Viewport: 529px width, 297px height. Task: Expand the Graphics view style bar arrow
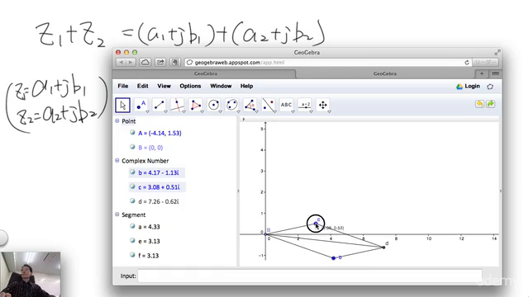coord(244,119)
